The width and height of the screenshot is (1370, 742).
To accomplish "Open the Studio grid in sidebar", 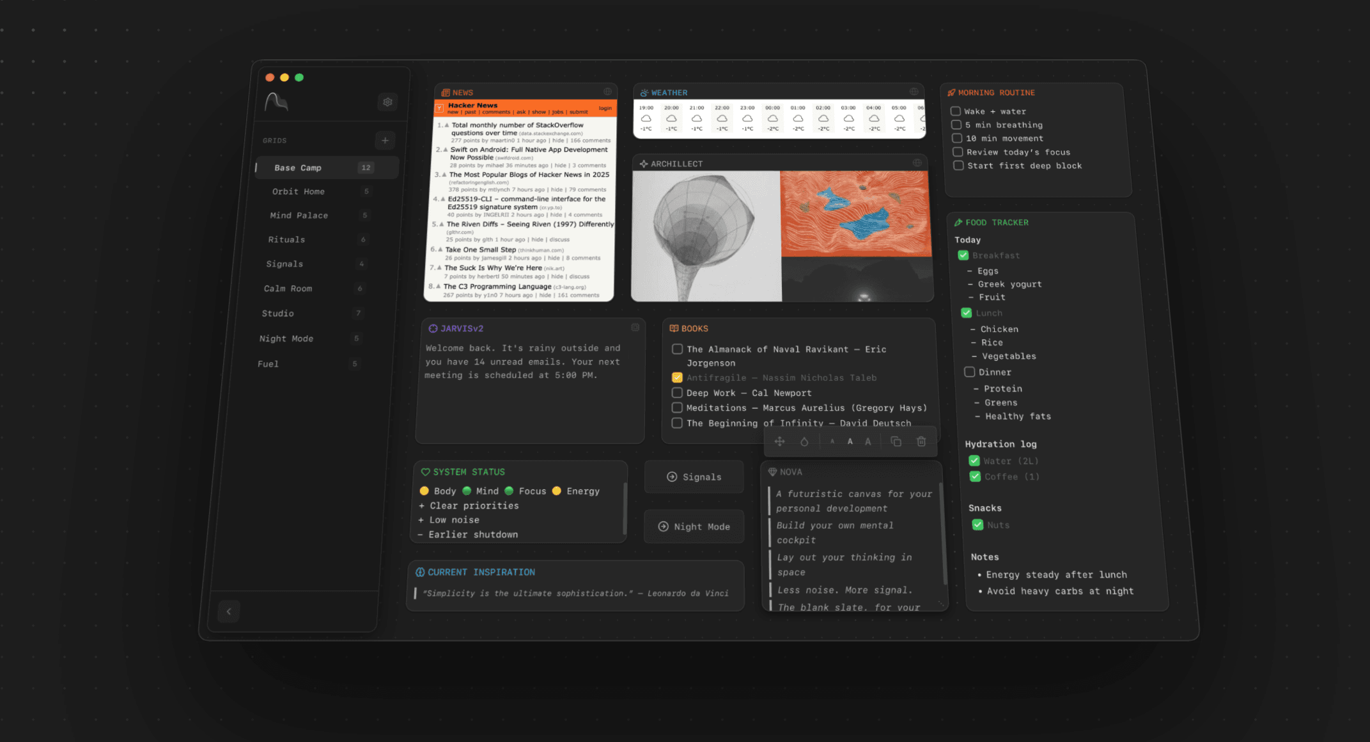I will (x=314, y=313).
